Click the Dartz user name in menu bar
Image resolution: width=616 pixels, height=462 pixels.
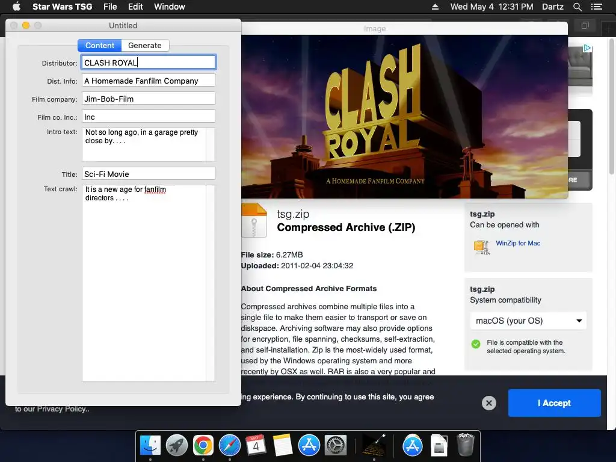click(x=552, y=7)
